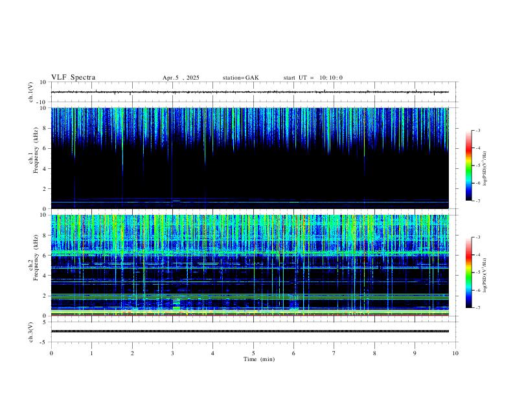Image resolution: width=513 pixels, height=396 pixels.
Task: Click the upper color bar for ch.1 PSD
Action: 468,166
